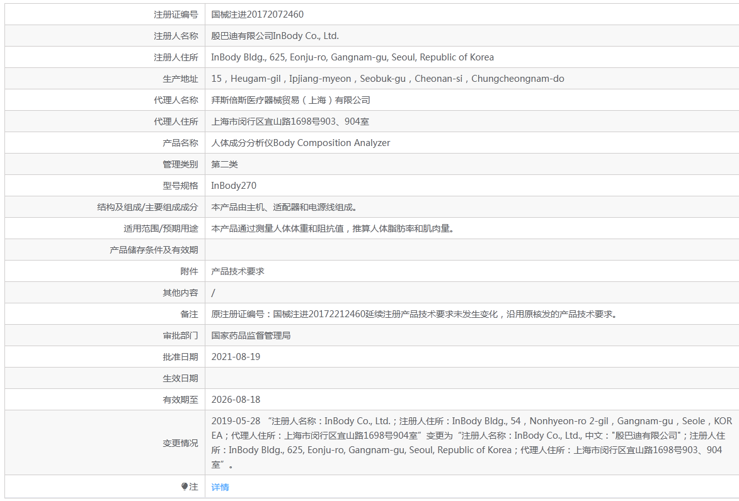Select agent name 拜斯倍斯医疗器械贸易（上海）有限公司
This screenshot has width=739, height=501.
290,100
